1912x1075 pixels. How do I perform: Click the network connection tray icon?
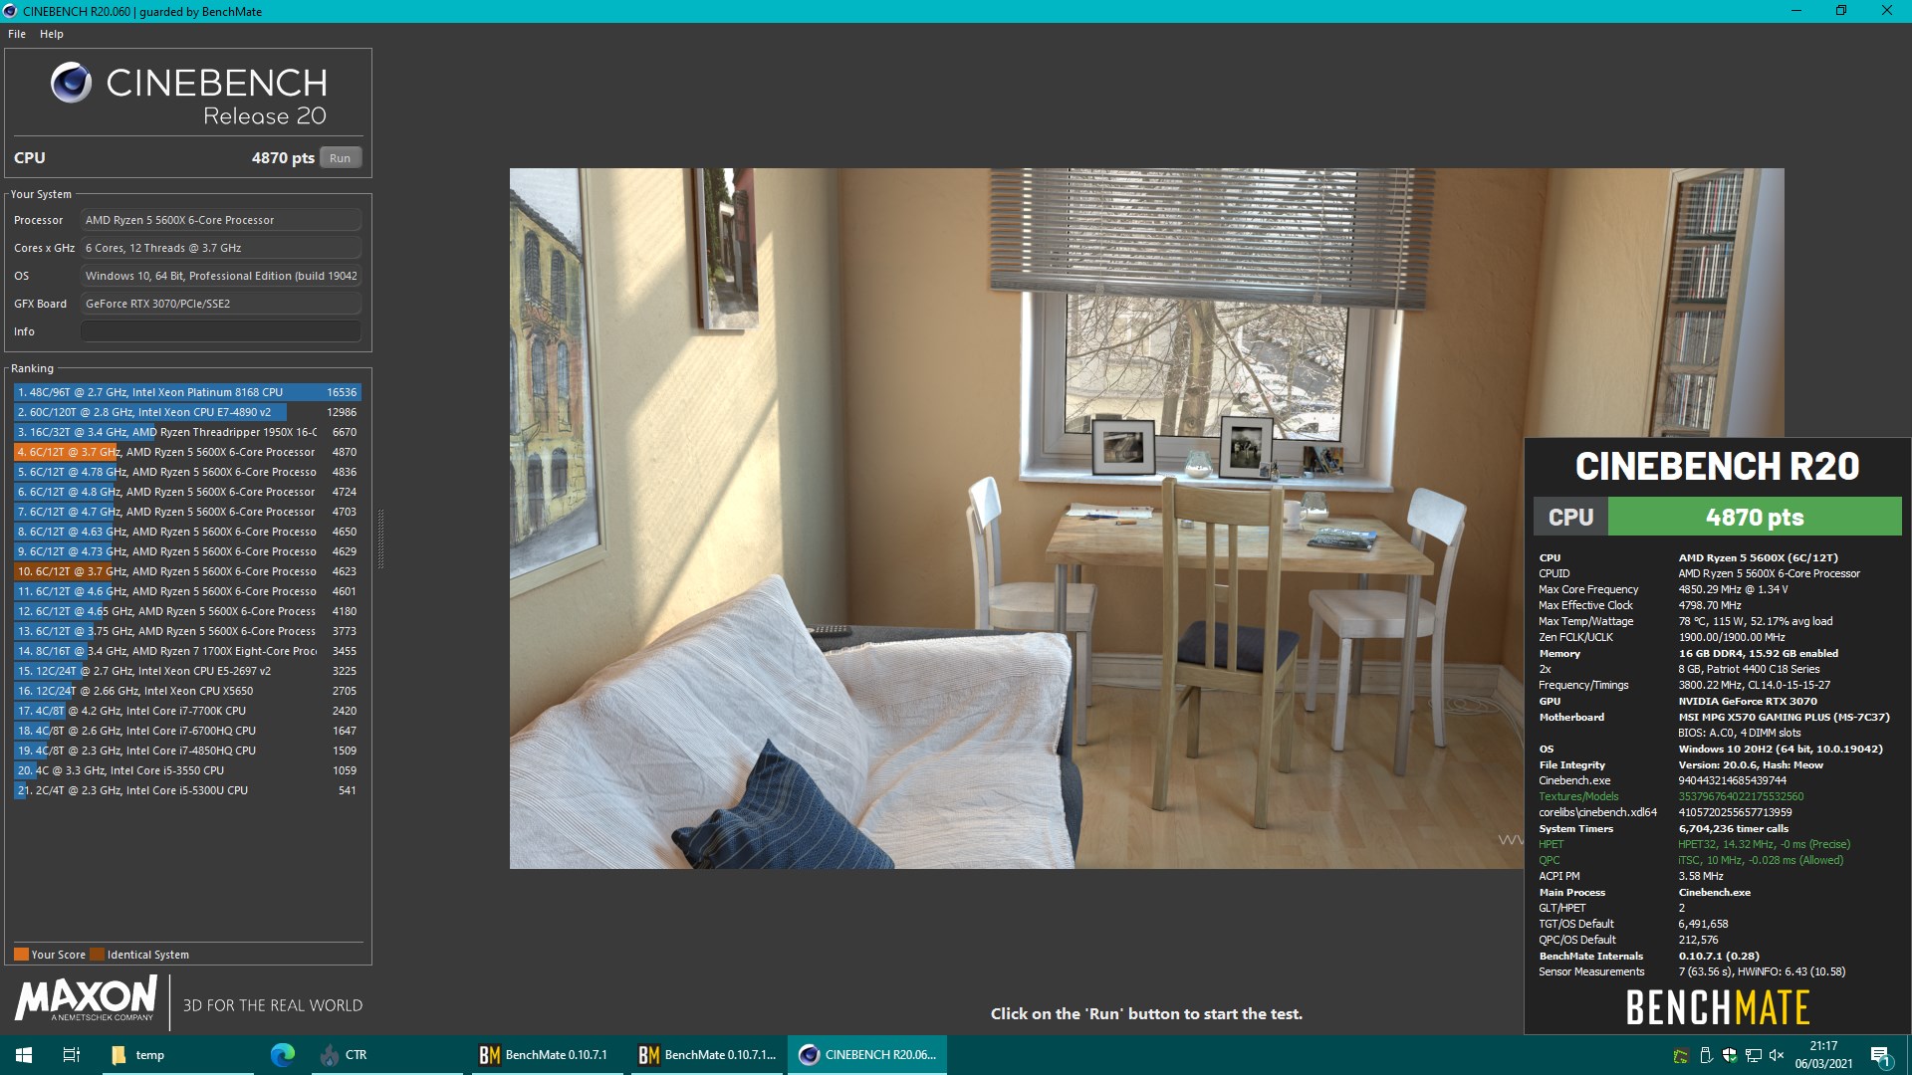click(x=1754, y=1055)
